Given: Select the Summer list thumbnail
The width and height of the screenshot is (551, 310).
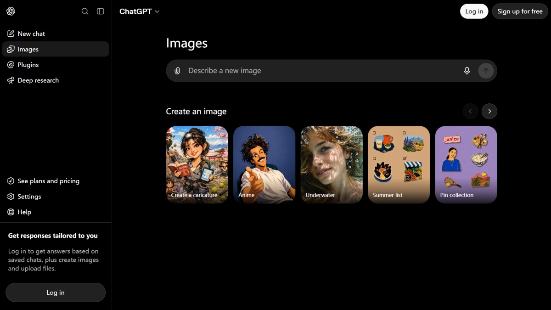Looking at the screenshot, I should tap(399, 164).
